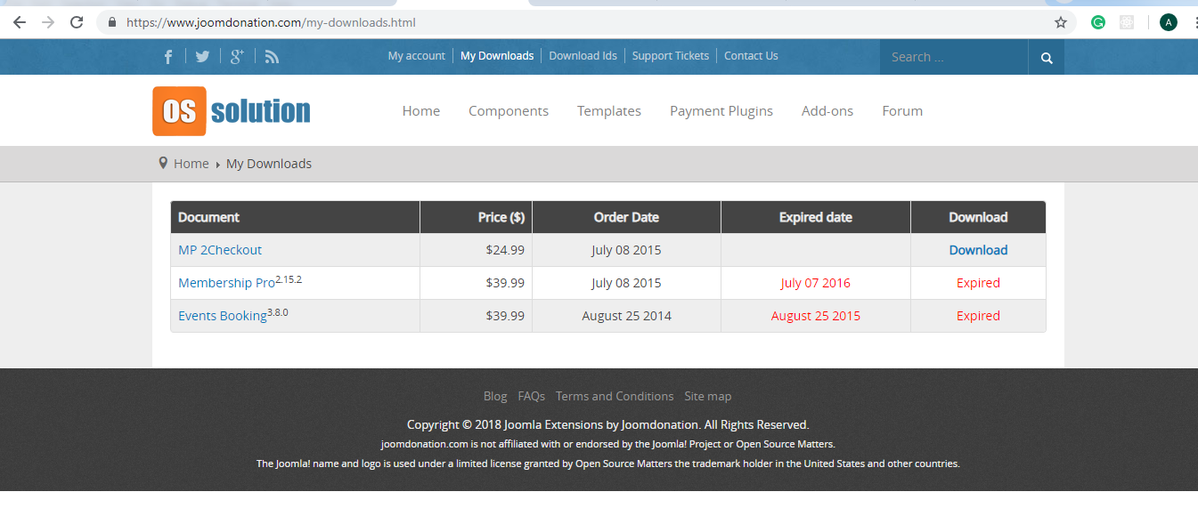Open the MP 2Checkout document link
Screen dimensions: 1198x508
pyautogui.click(x=220, y=250)
